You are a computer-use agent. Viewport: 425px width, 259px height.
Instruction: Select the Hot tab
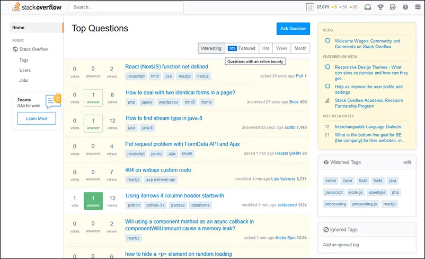265,48
